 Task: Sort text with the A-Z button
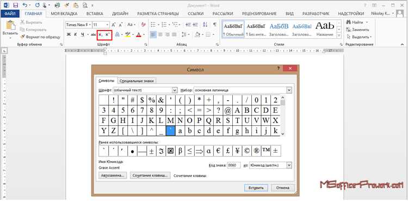205,25
